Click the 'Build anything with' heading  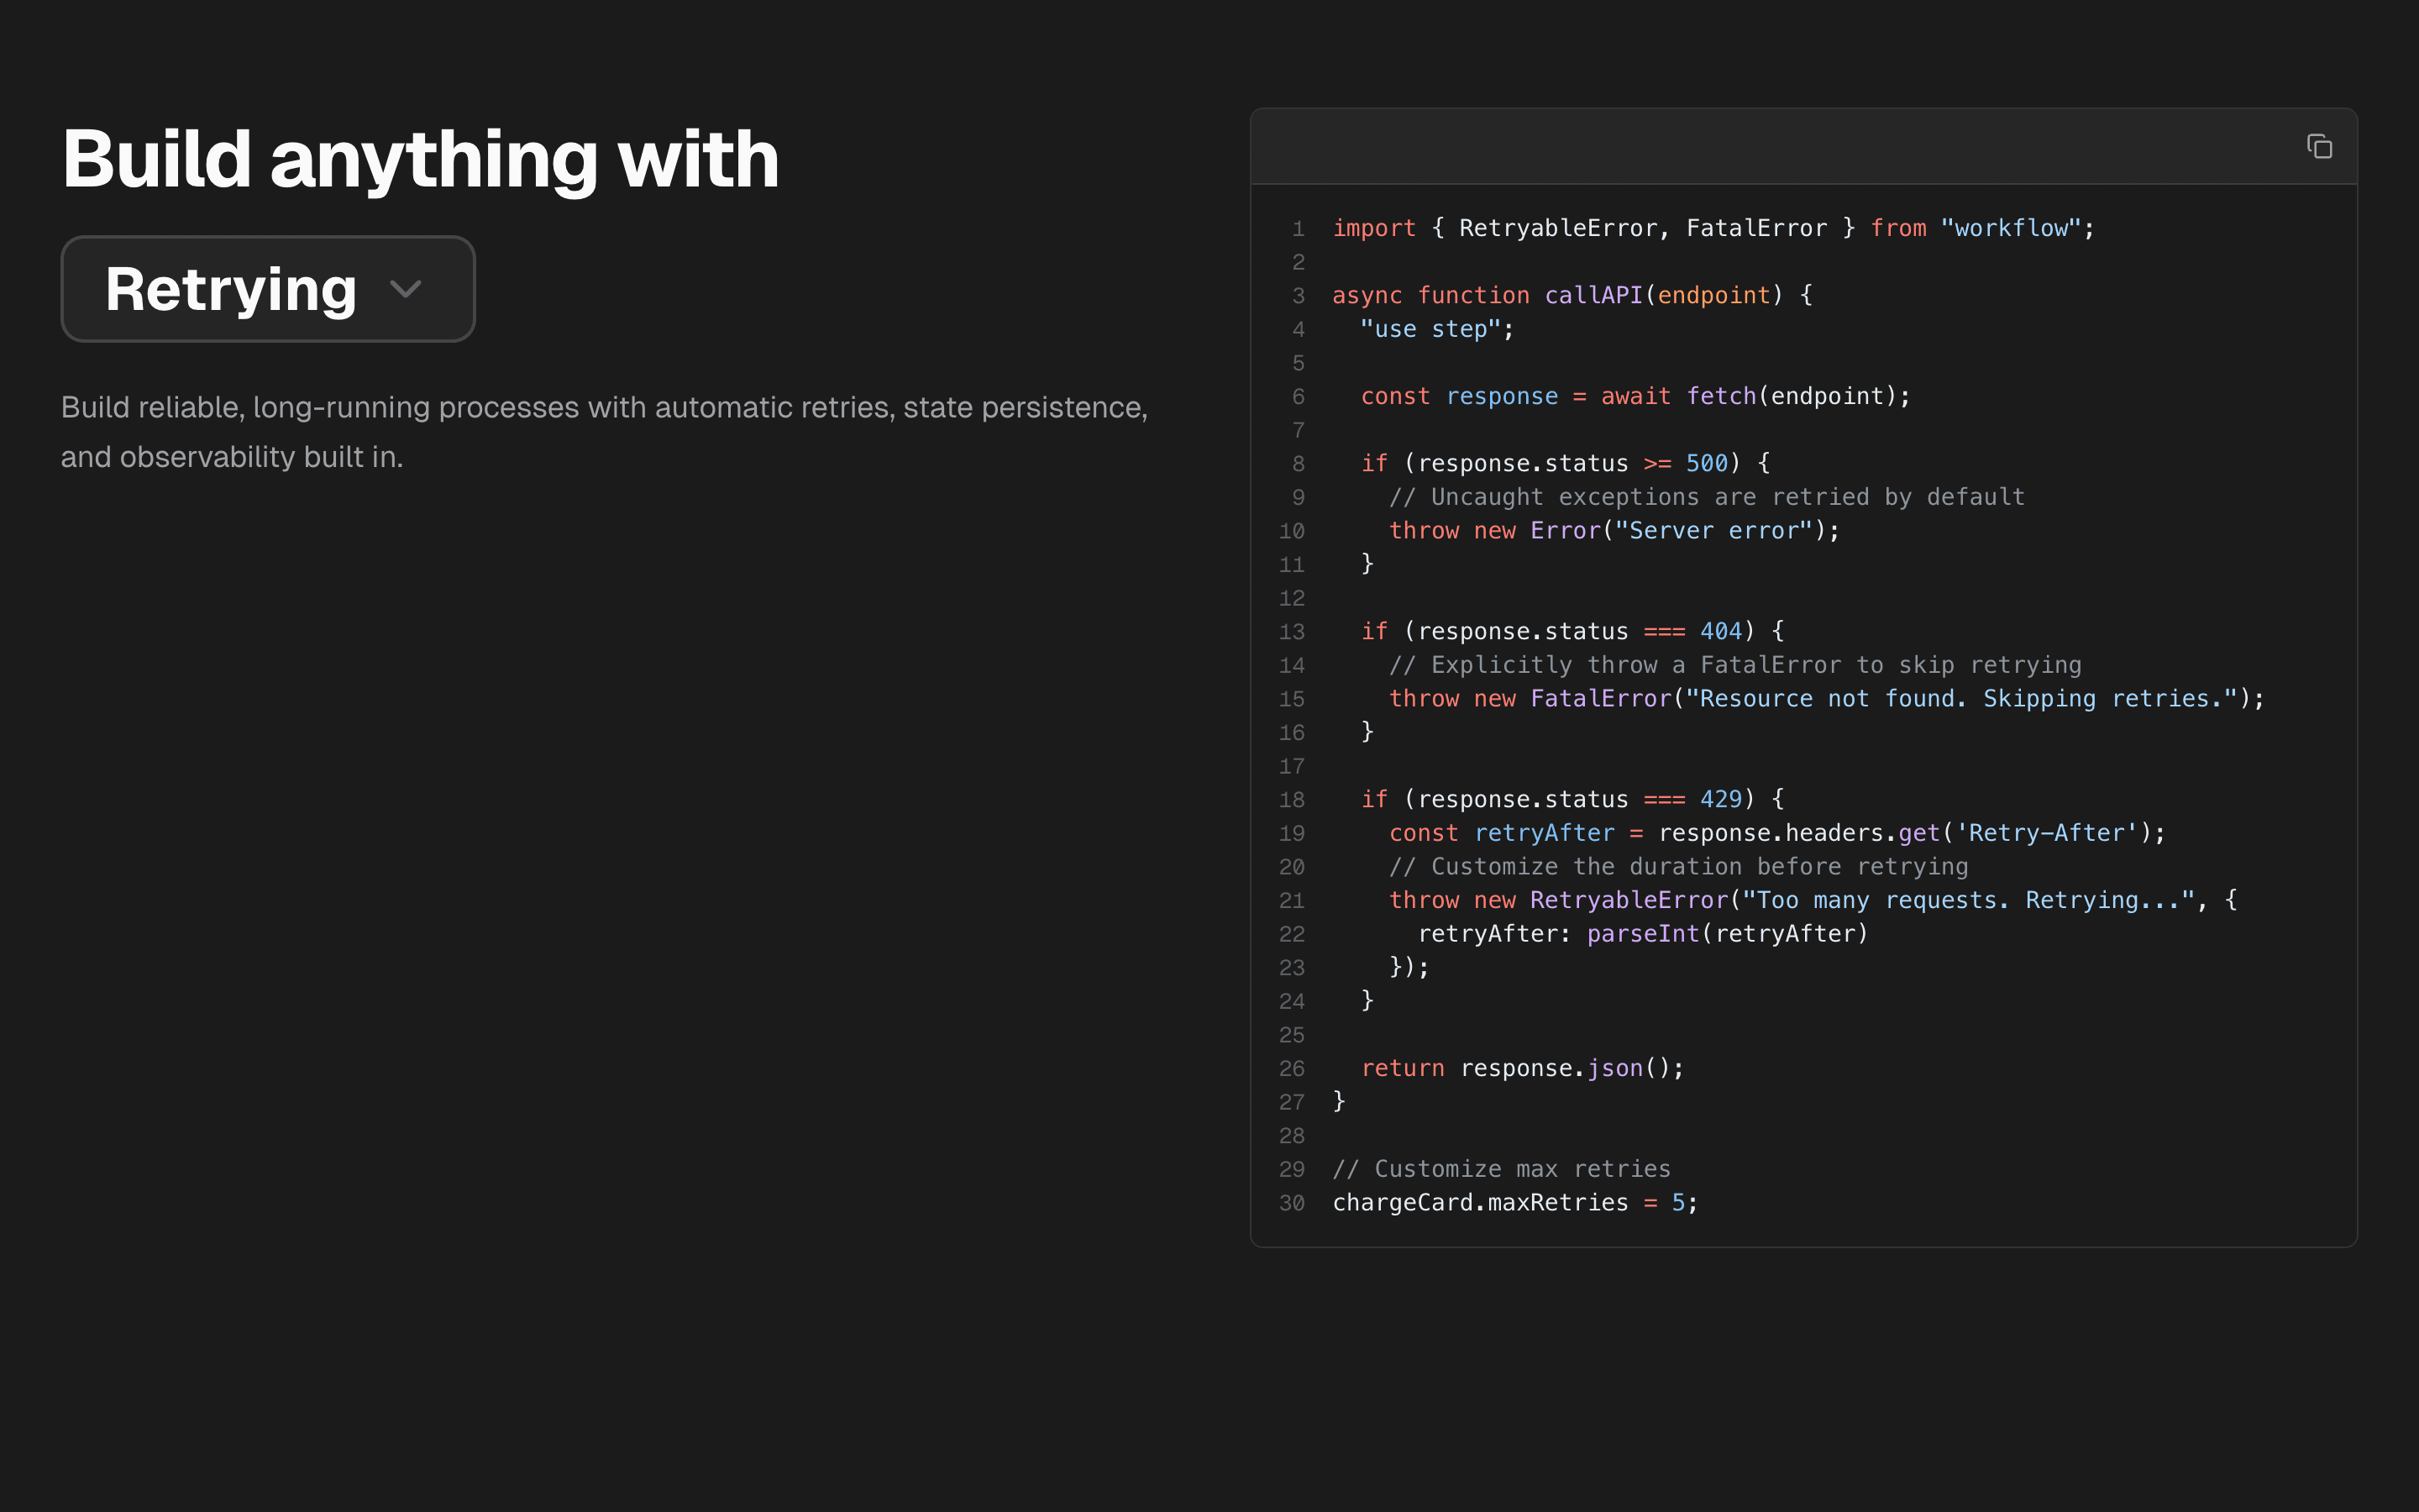click(420, 158)
